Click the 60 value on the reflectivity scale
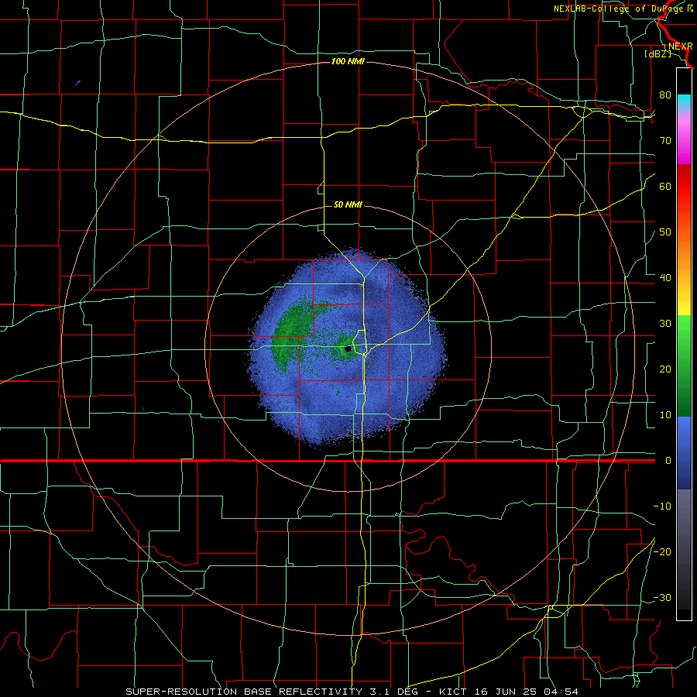 coord(665,186)
